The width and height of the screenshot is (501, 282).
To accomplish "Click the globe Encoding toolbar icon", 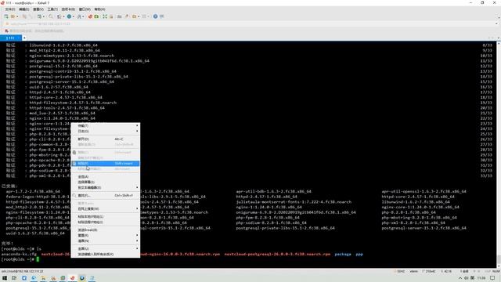I will tap(69, 16).
